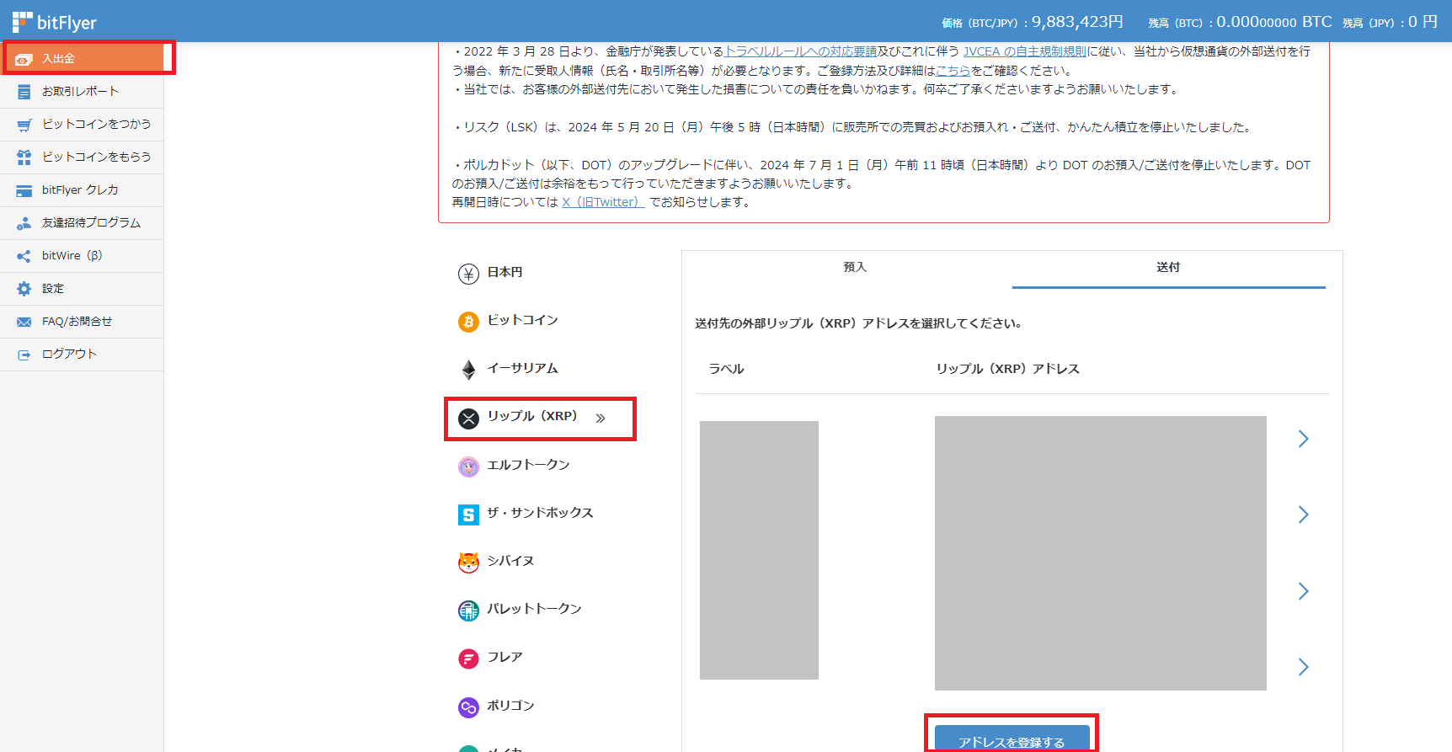Click the credit card icon for bitFlyer クレカ
This screenshot has height=752, width=1452.
(x=24, y=190)
